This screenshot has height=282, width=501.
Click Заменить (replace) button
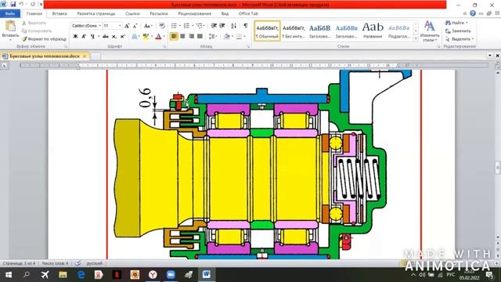coord(458,31)
